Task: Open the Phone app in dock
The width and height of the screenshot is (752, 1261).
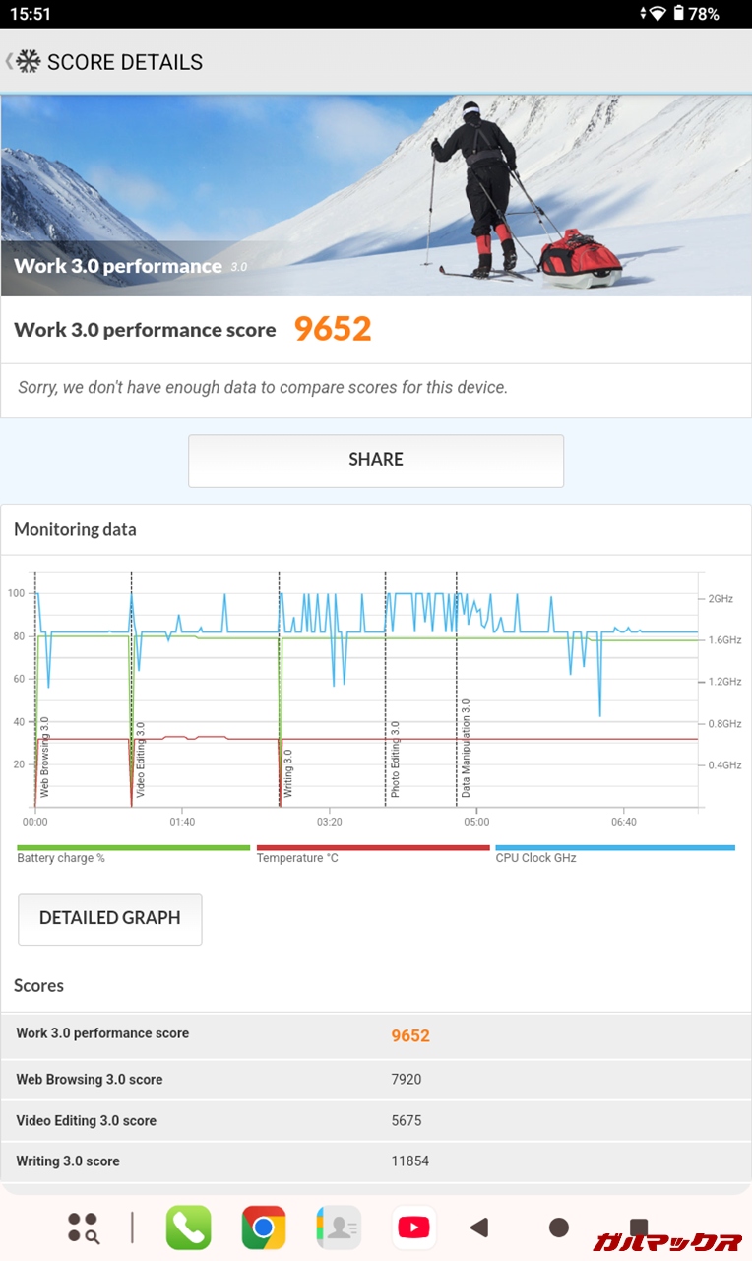Action: point(188,1228)
